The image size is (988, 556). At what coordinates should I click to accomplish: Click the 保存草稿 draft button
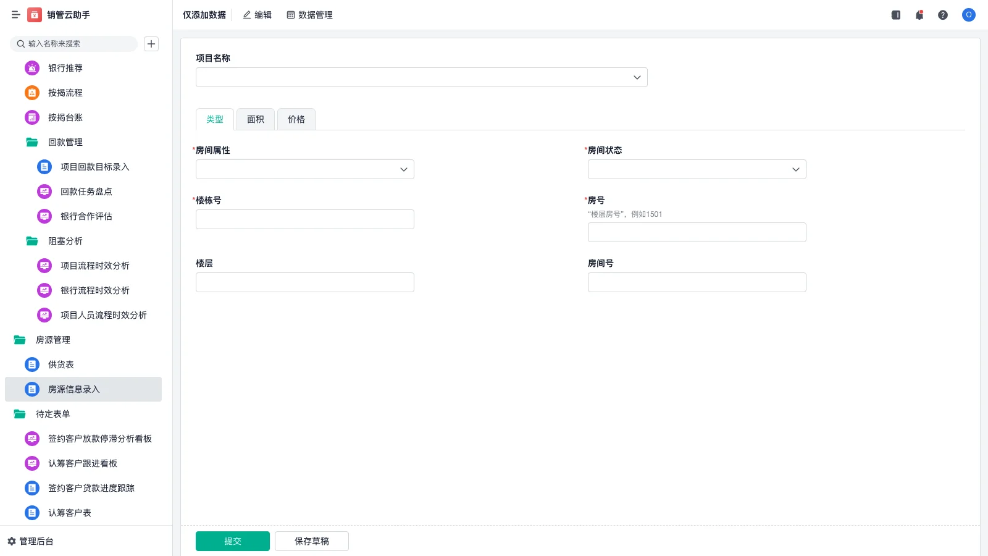[311, 541]
